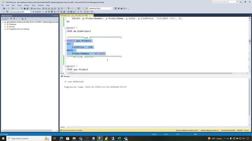Screen dimensions: 252x141
Task: Expand the Databases node
Action: [5, 24]
